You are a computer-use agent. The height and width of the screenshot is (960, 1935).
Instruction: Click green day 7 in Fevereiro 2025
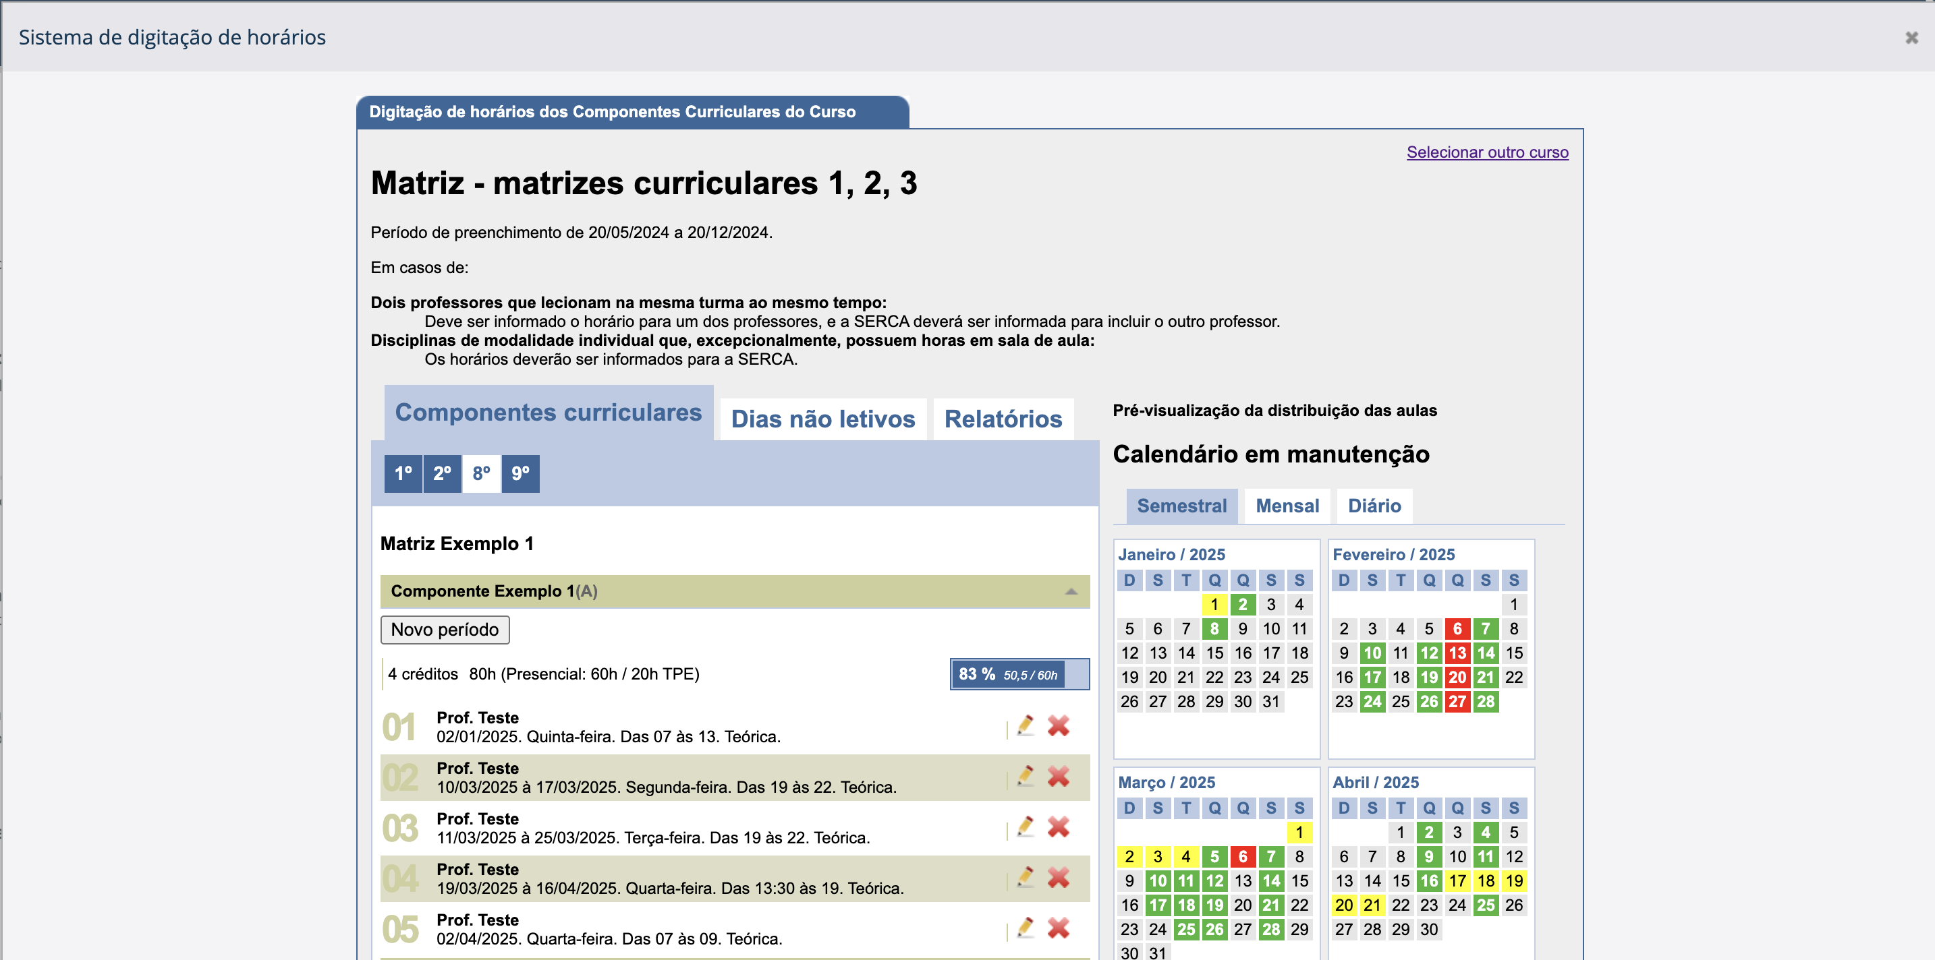click(1486, 629)
